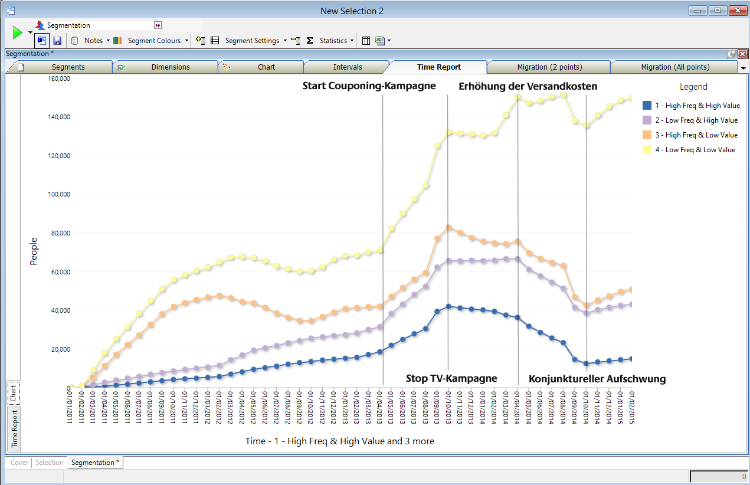Image resolution: width=750 pixels, height=485 pixels.
Task: Click the 'Konjunktureller Aufschwung' annotation
Action: (x=597, y=379)
